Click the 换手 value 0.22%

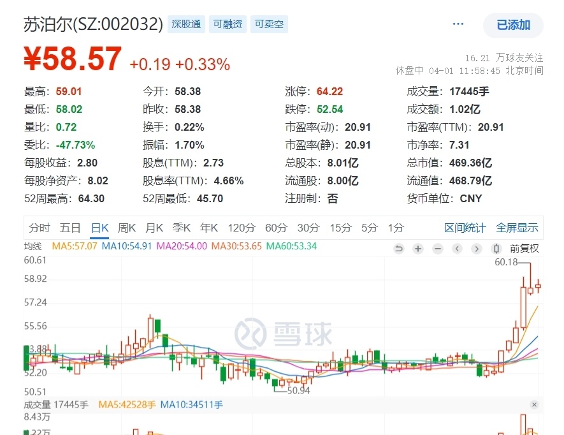(x=189, y=127)
